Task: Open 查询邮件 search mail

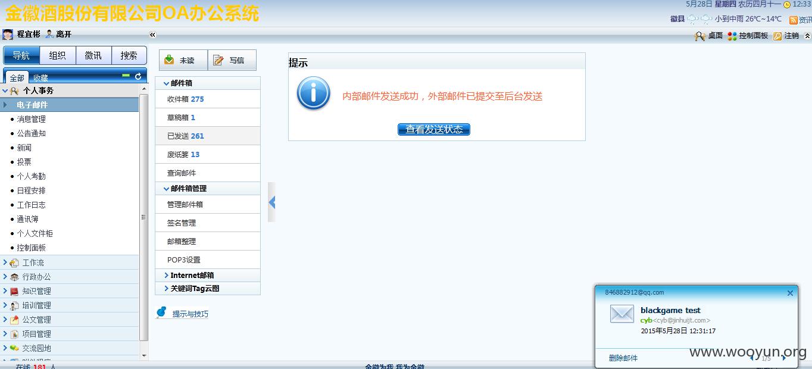Action: pos(207,173)
